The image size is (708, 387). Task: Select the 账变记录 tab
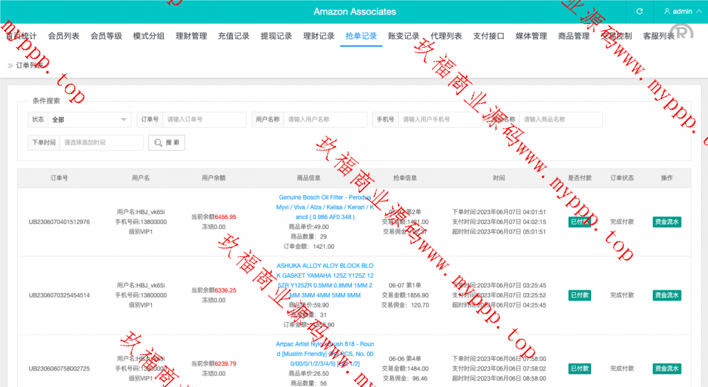[x=404, y=36]
